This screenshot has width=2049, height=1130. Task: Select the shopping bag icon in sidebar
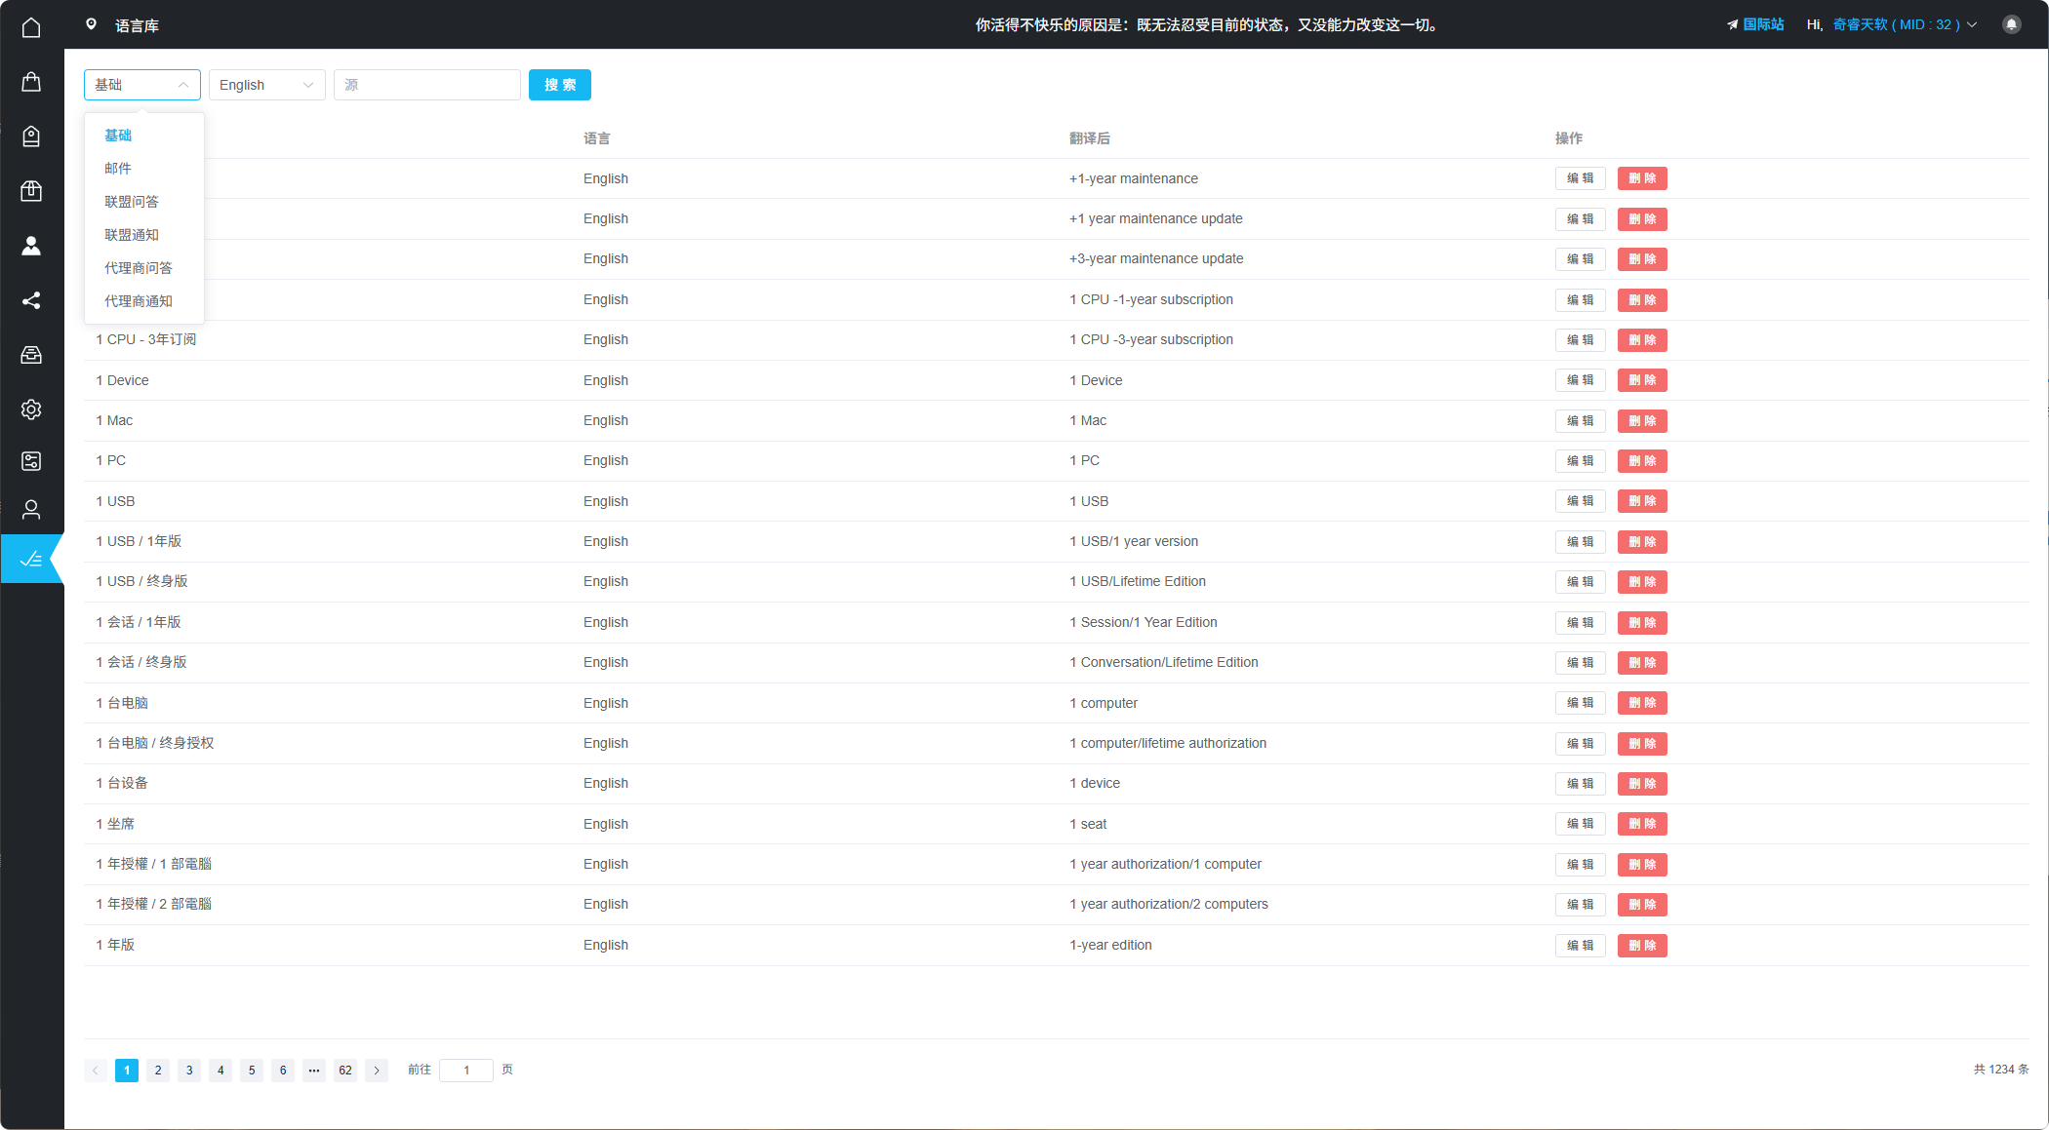31,82
